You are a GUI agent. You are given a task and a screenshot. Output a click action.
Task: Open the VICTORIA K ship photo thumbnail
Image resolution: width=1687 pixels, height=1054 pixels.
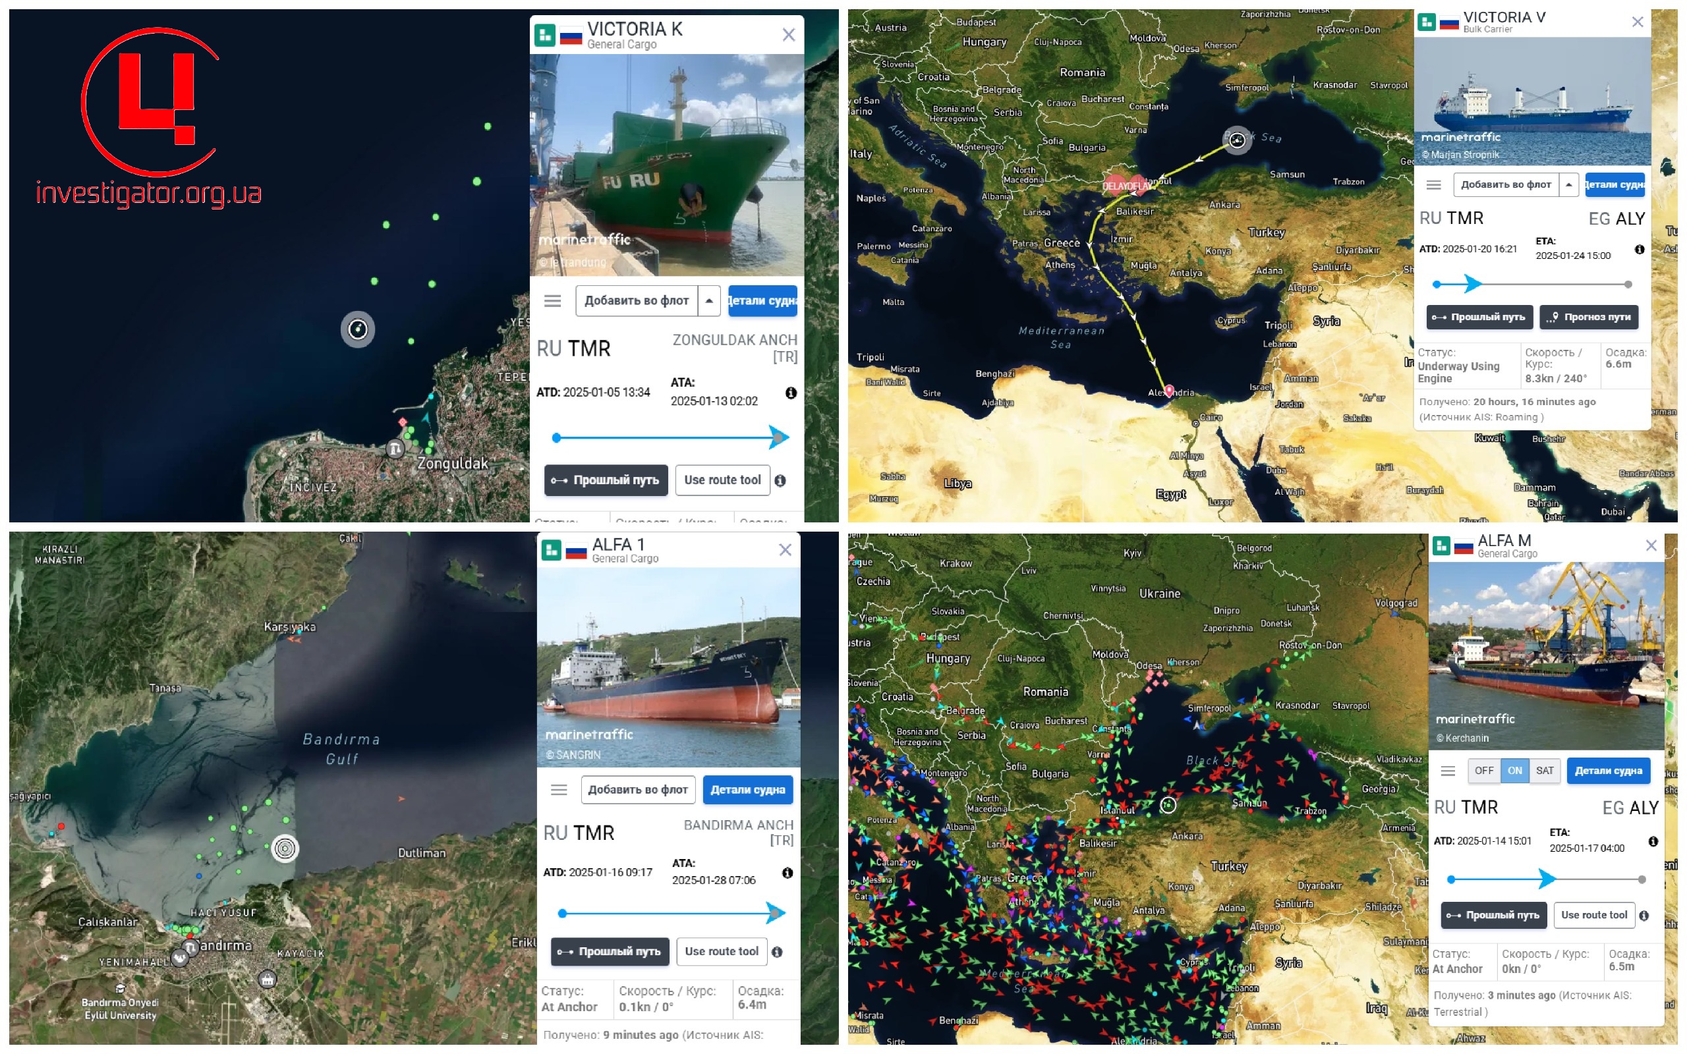click(666, 165)
